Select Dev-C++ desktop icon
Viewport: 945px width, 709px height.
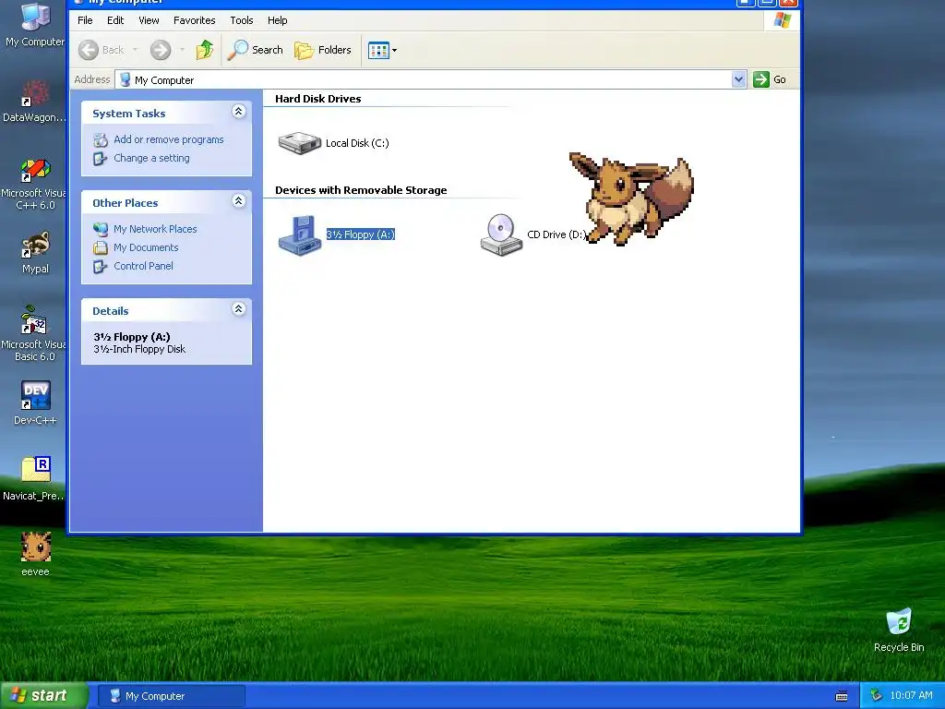[x=36, y=403]
